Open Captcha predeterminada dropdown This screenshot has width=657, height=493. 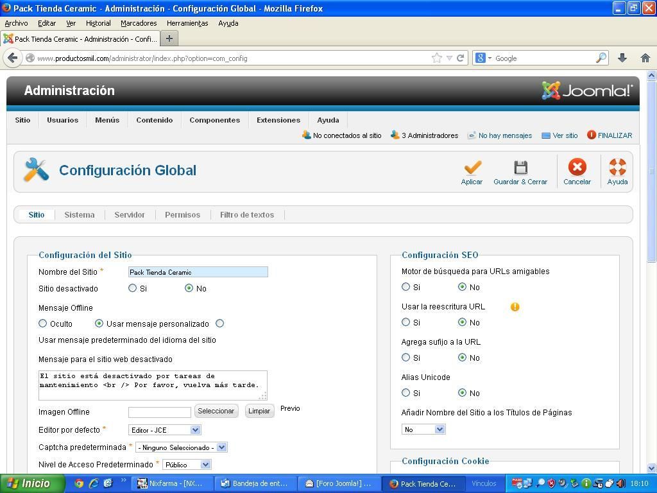coord(182,447)
